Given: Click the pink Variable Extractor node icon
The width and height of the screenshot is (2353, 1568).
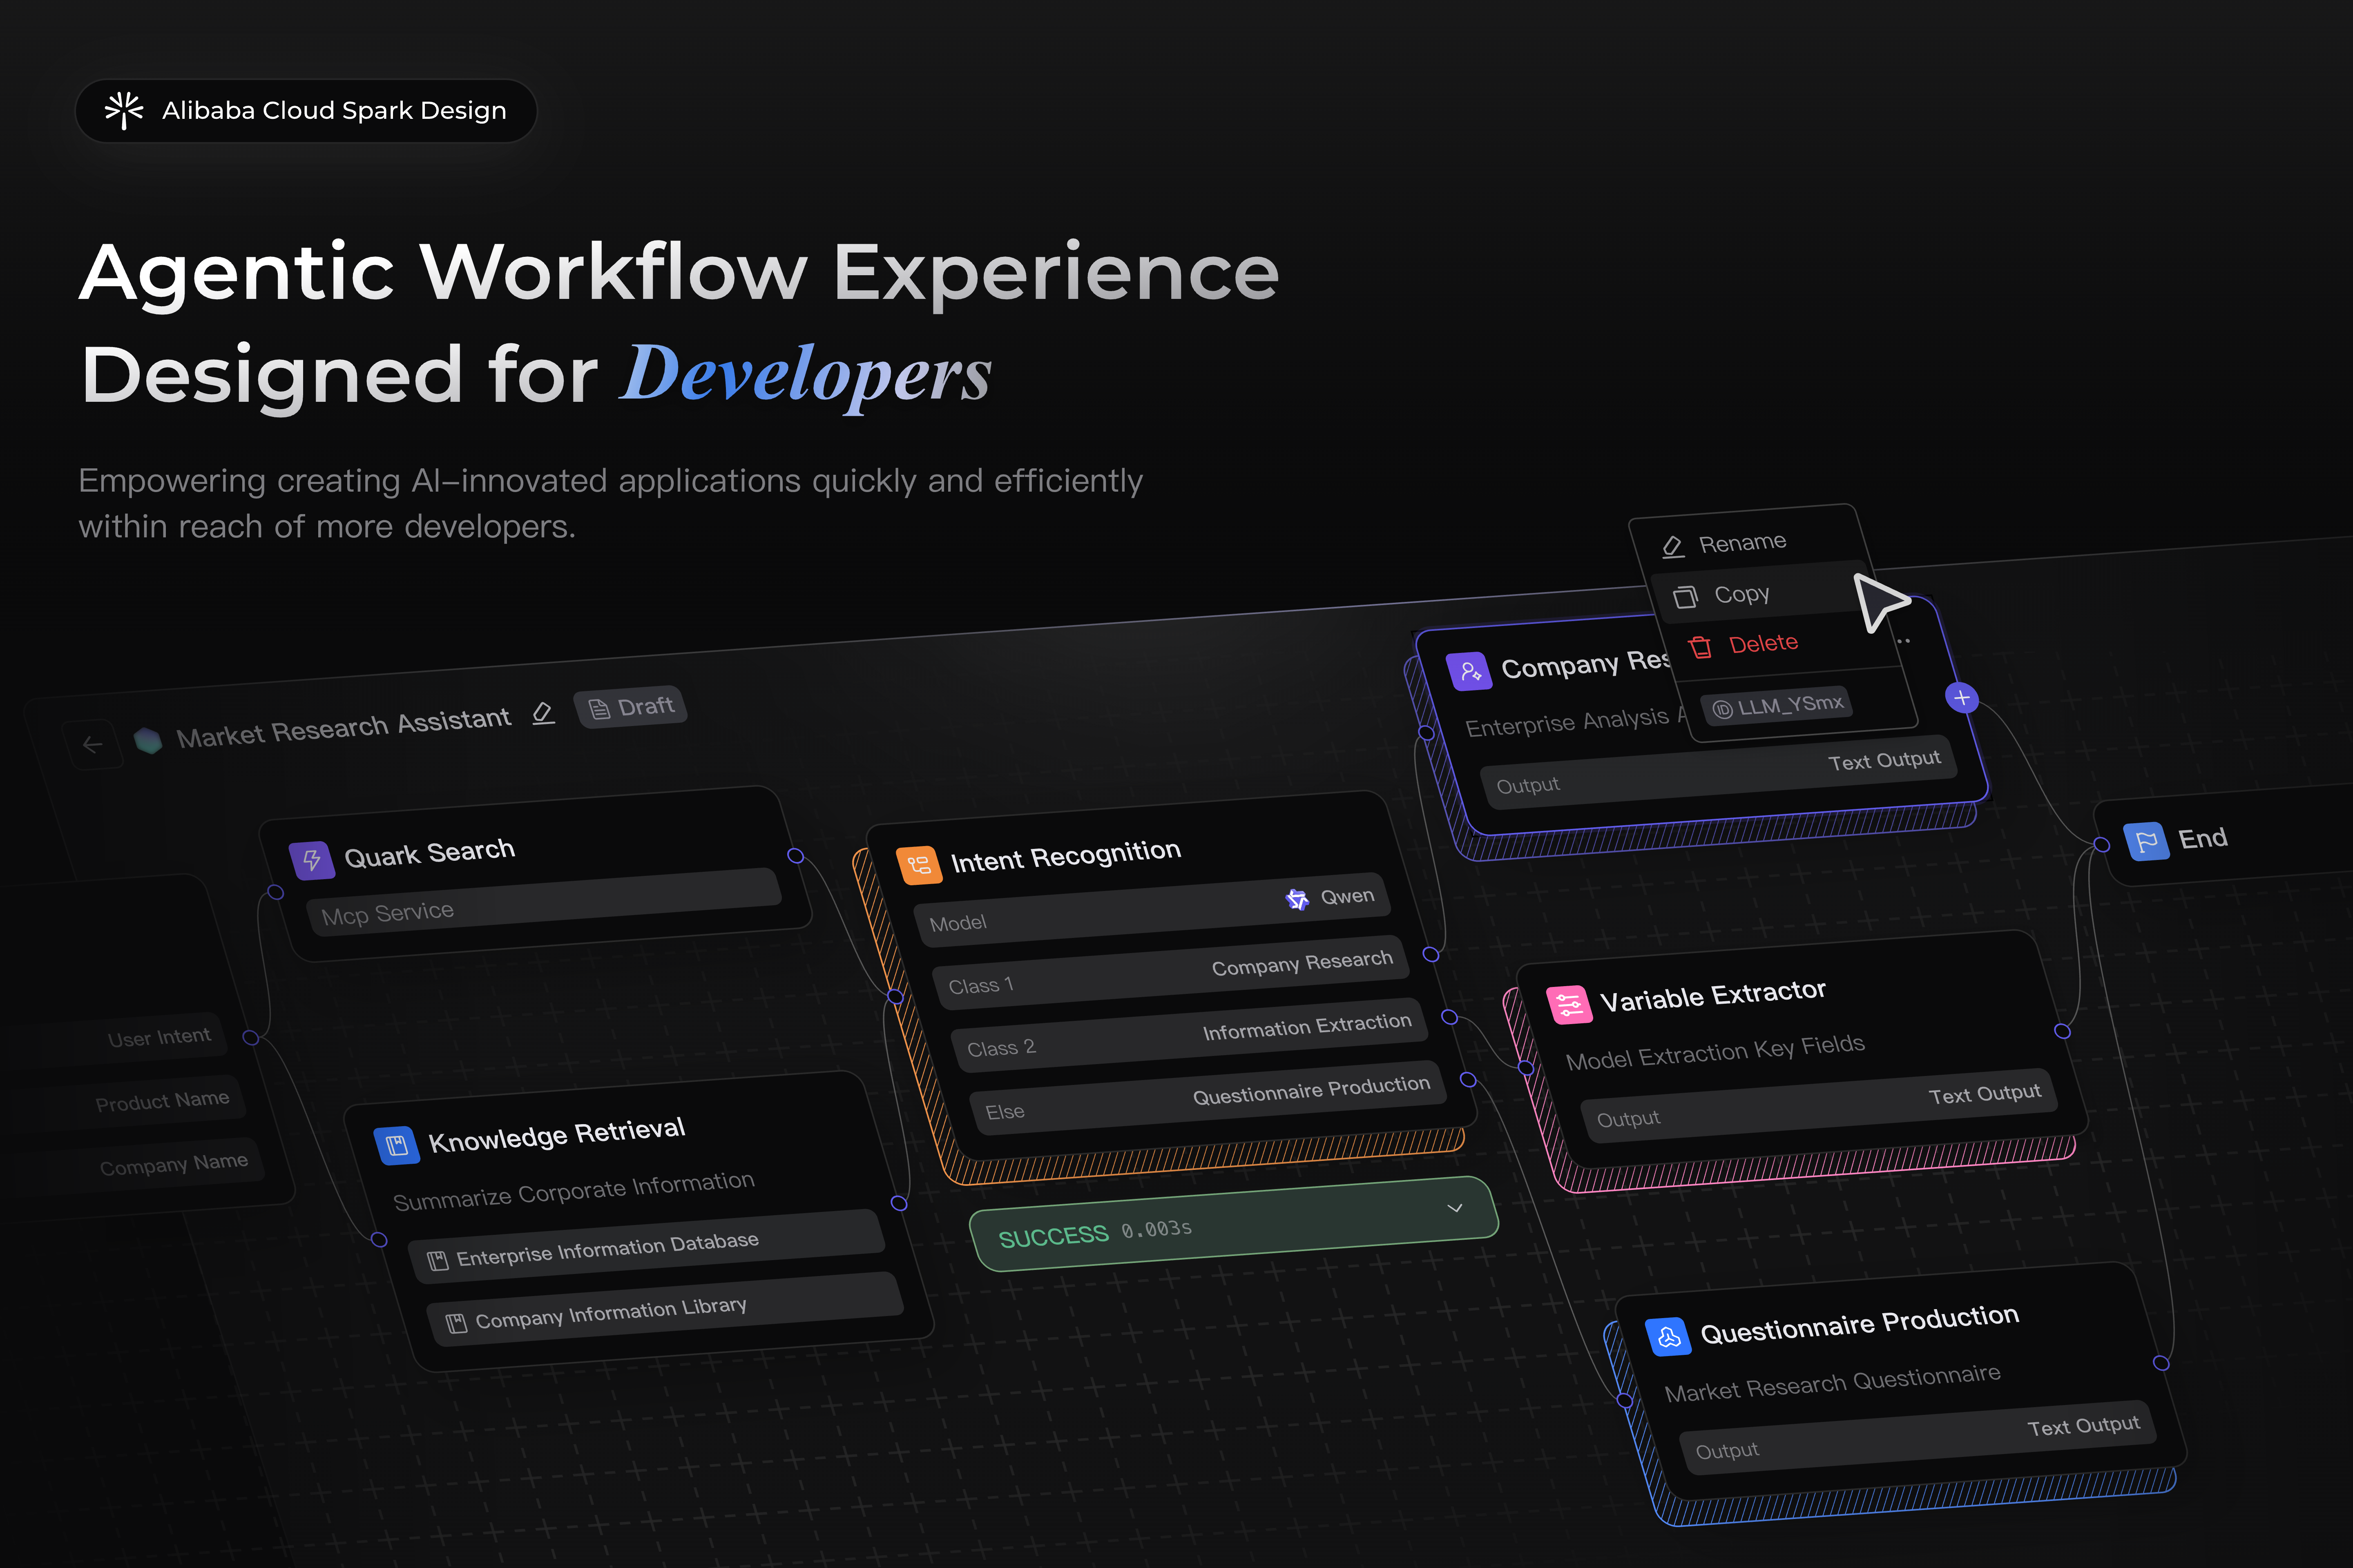Looking at the screenshot, I should [1569, 1004].
